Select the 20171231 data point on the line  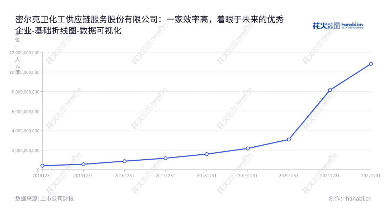click(x=166, y=158)
